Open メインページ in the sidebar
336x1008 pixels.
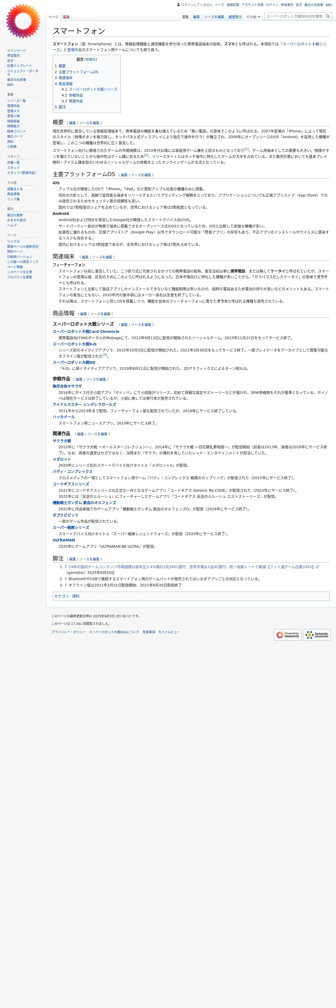click(x=16, y=51)
